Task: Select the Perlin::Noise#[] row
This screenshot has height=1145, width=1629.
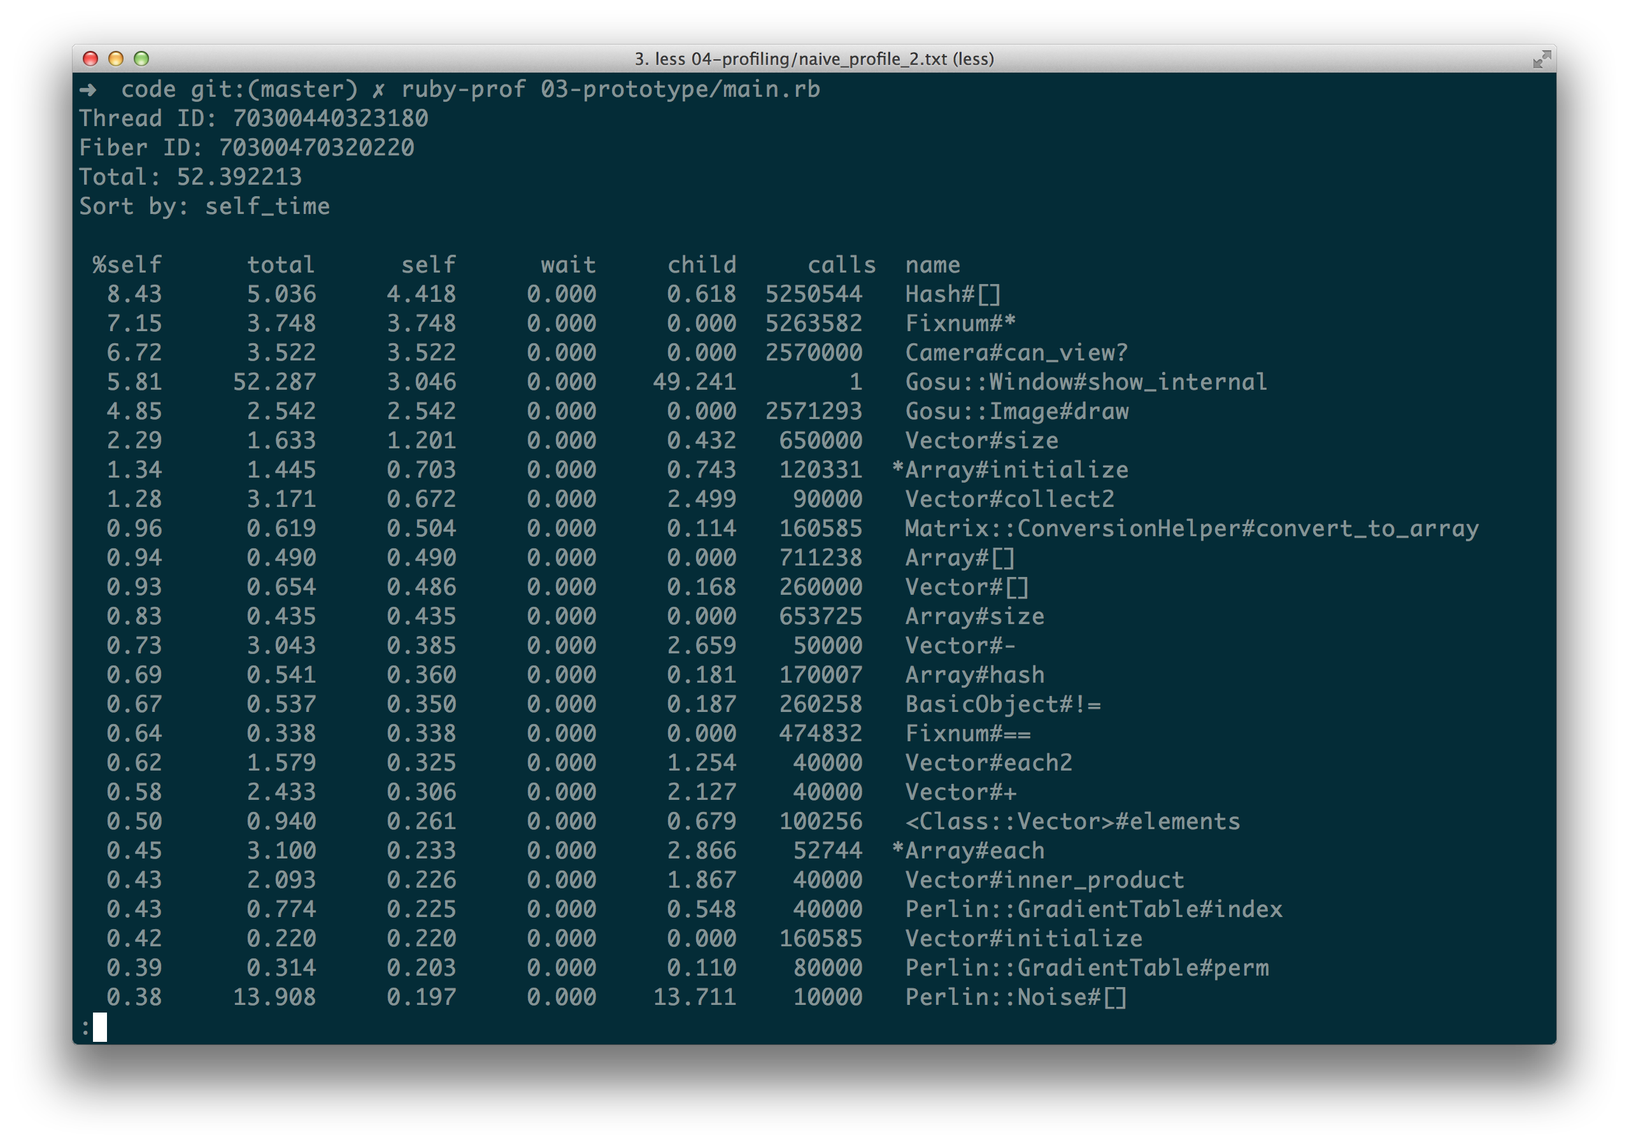Action: tap(1015, 997)
